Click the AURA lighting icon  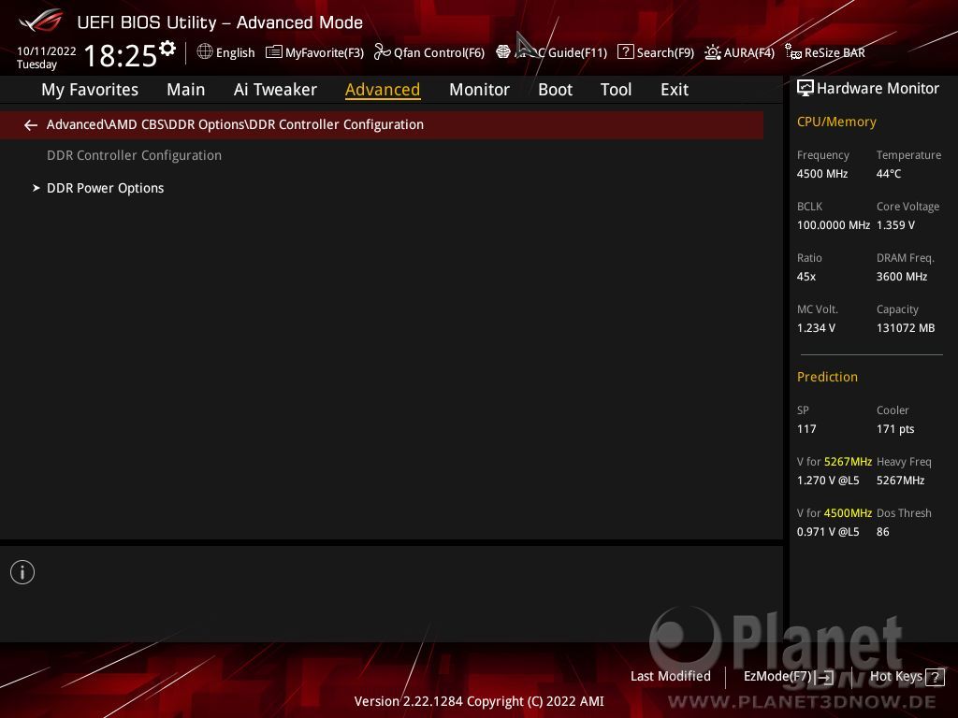click(x=712, y=52)
